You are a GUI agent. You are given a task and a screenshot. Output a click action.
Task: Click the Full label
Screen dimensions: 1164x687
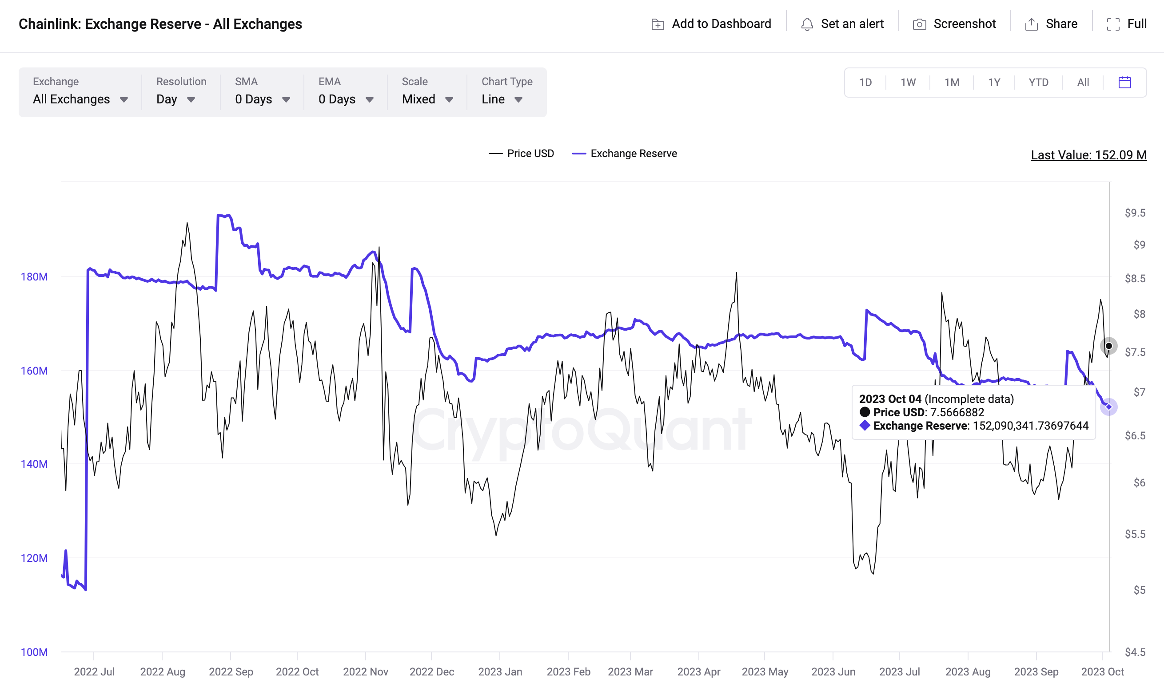click(1136, 24)
